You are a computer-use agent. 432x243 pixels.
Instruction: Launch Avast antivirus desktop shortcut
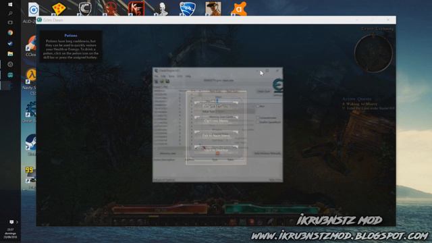coord(238,9)
